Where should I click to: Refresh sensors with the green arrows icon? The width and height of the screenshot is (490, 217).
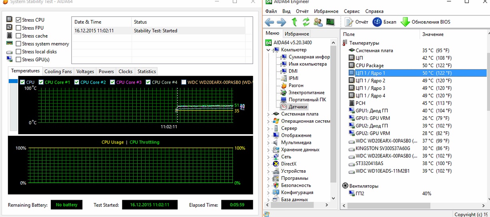pos(306,22)
